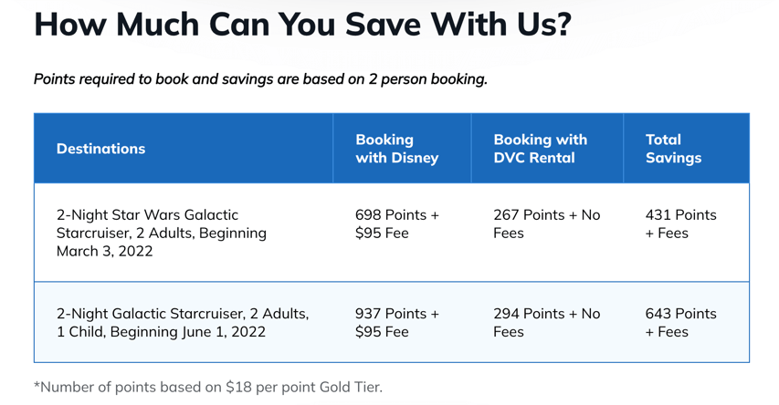Image resolution: width=779 pixels, height=405 pixels.
Task: Click the Booking with Disney column header
Action: (x=396, y=149)
